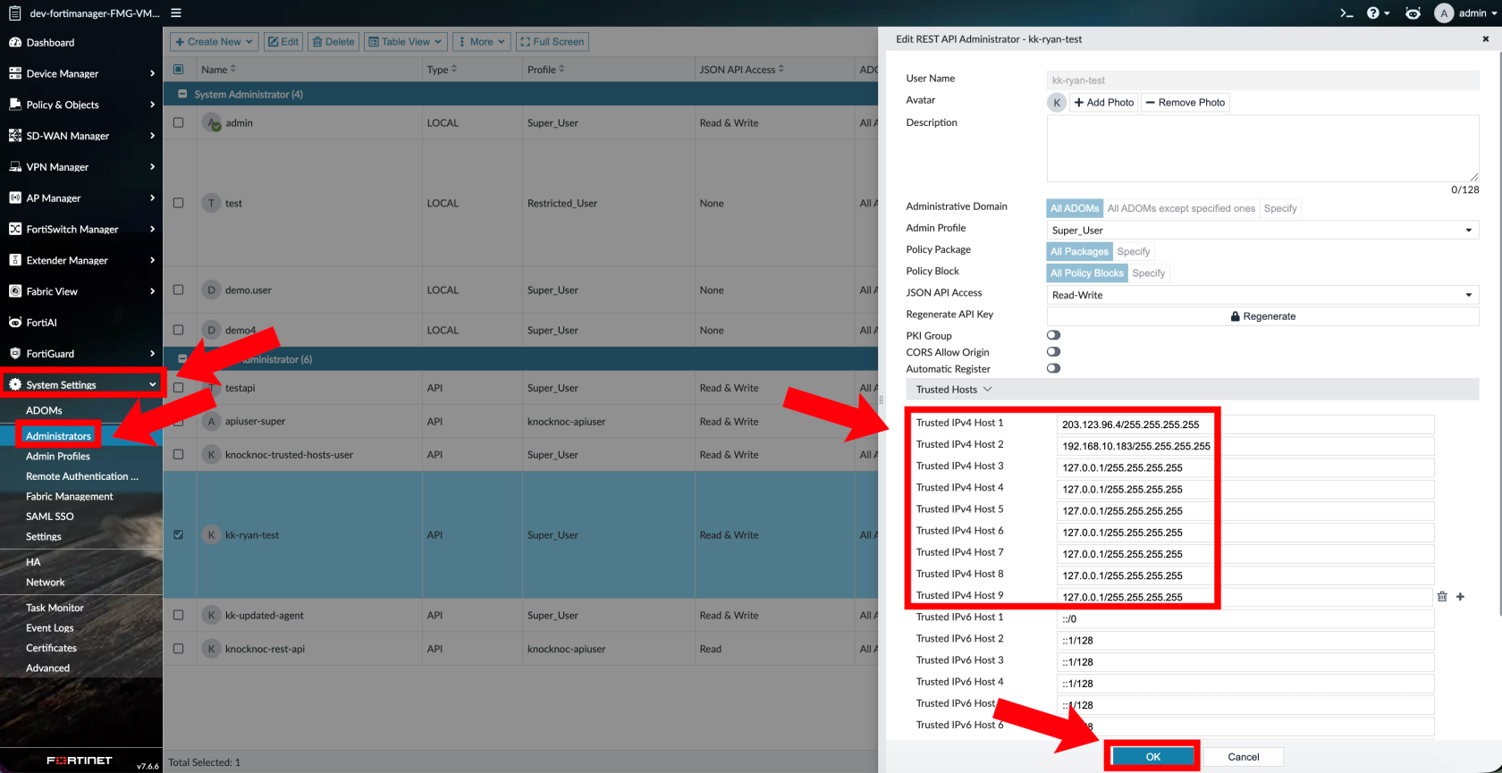The image size is (1502, 773).
Task: Select Device Manager in the sidebar
Action: point(63,73)
